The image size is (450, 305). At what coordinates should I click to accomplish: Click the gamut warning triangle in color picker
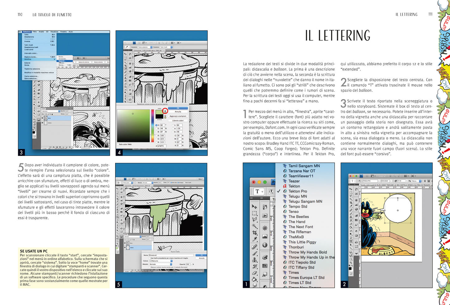point(165,111)
